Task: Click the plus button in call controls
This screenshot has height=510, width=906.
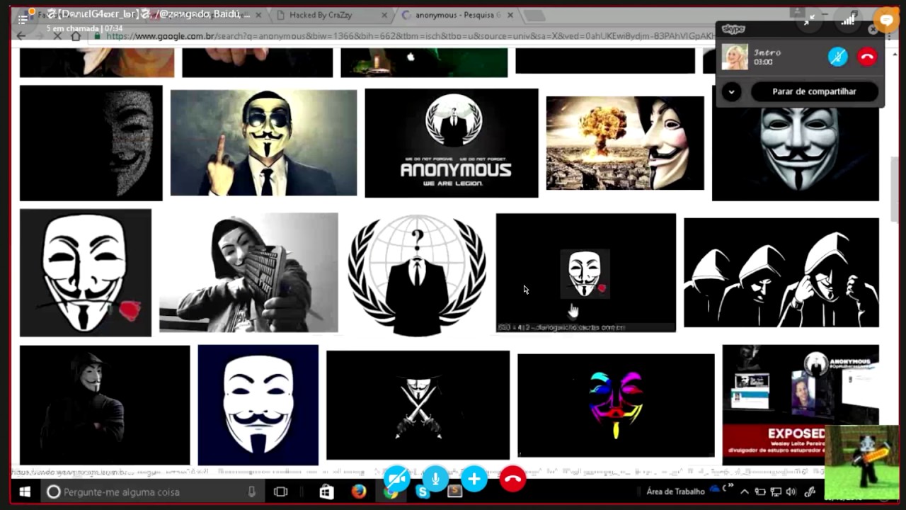Action: 474,480
